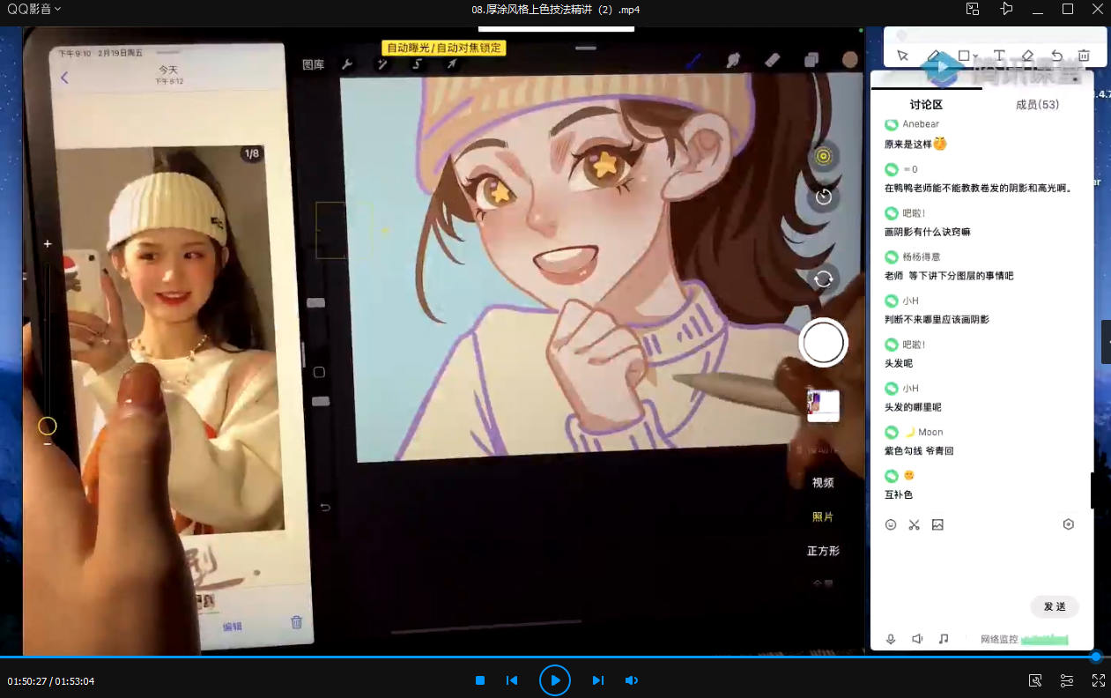The width and height of the screenshot is (1111, 698).
Task: Open the QQ影音 main menu dropdown
Action: click(33, 9)
